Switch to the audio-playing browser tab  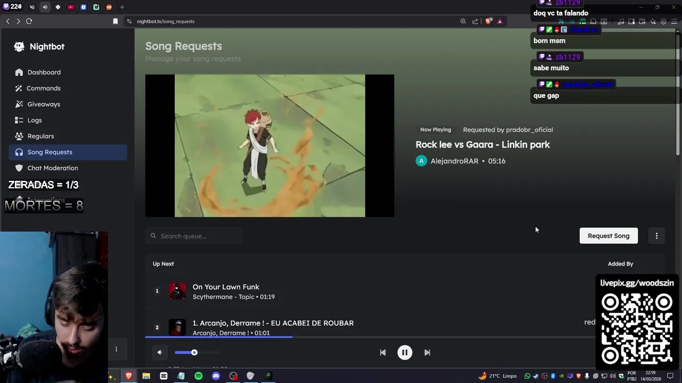pyautogui.click(x=45, y=7)
